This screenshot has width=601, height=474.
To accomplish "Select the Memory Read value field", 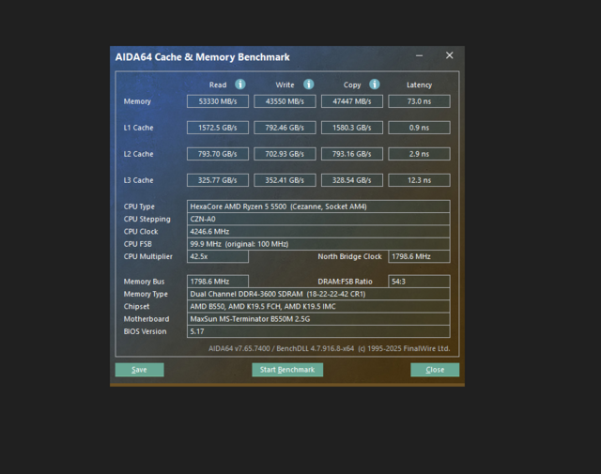I will (218, 101).
